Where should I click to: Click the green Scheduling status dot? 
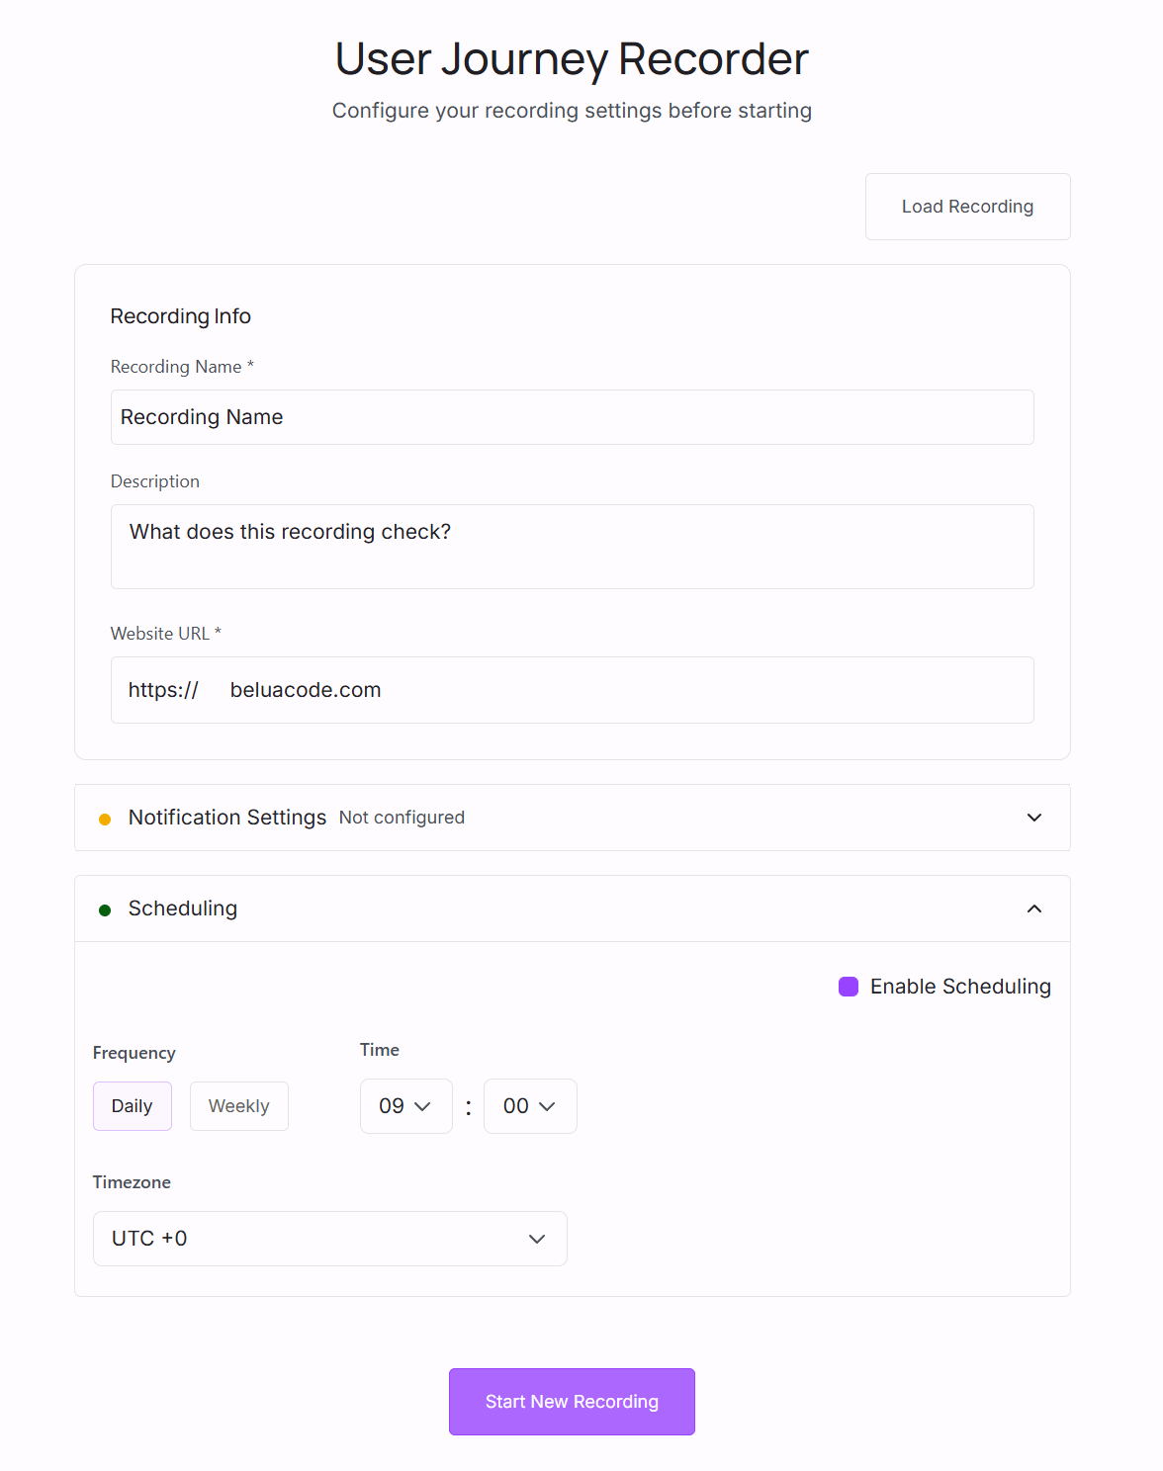pyautogui.click(x=105, y=909)
